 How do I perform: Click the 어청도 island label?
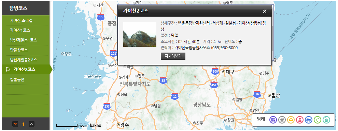tap(66, 54)
